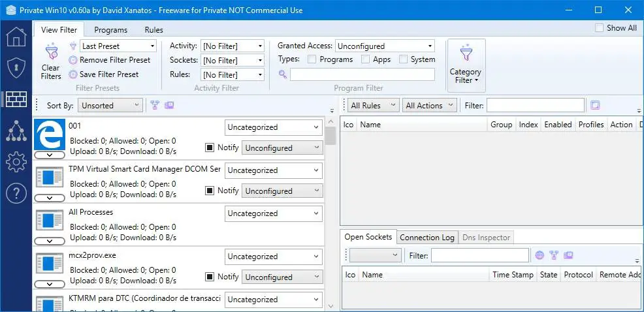Open the Rules filter dropdown
644x312 pixels.
click(x=233, y=74)
